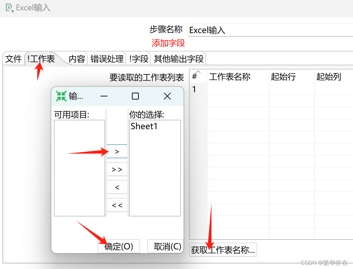Open the !字段 tab
353x269 pixels.
(x=139, y=59)
